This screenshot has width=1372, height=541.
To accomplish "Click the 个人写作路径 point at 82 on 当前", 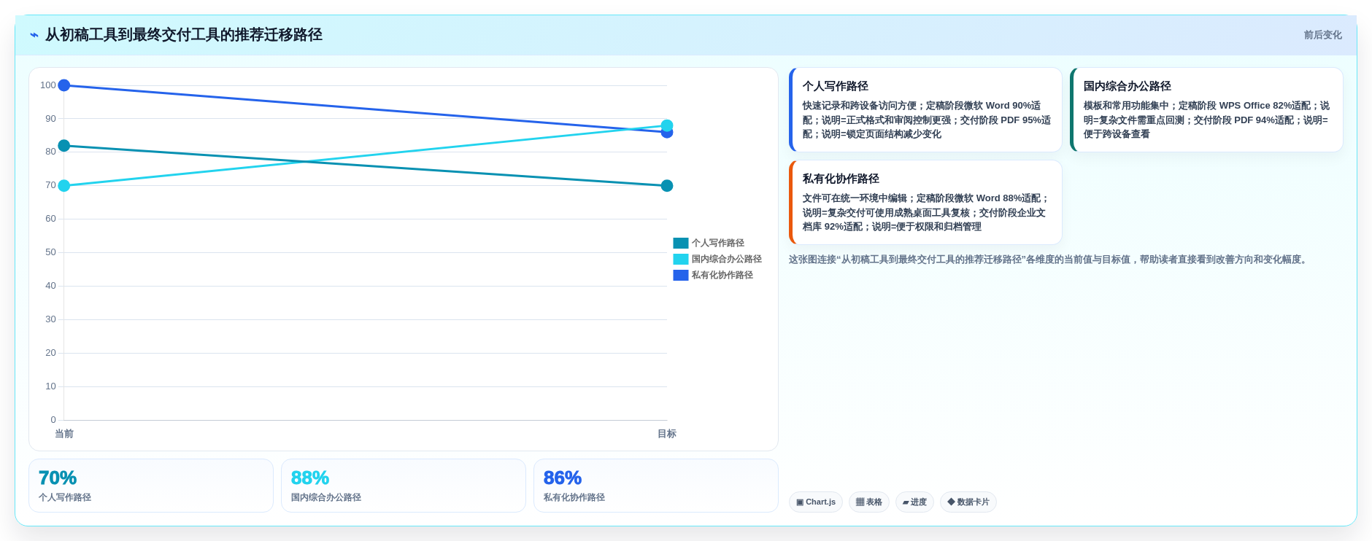I will pyautogui.click(x=64, y=146).
